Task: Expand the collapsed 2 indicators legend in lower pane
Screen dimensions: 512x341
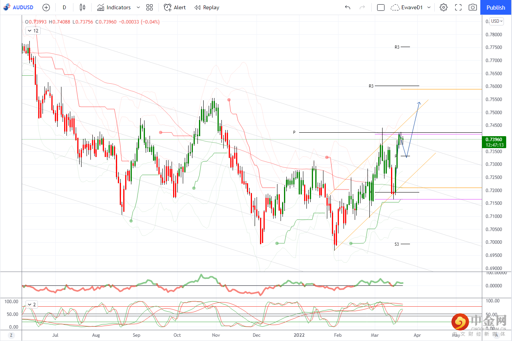Action: point(32,304)
